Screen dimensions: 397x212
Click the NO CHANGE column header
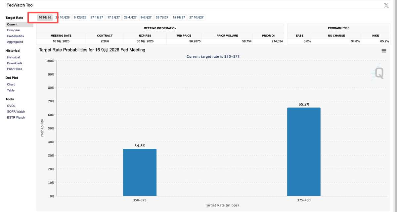click(336, 36)
